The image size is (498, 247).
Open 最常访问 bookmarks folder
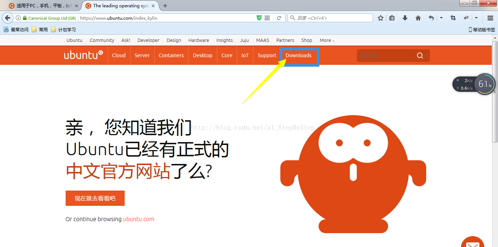[x=16, y=30]
